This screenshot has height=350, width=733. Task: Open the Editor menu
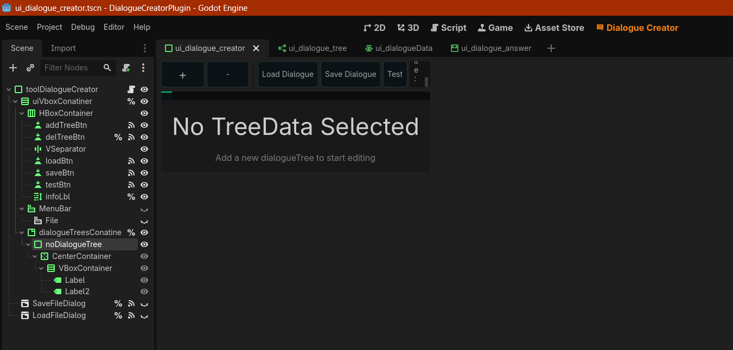(114, 27)
